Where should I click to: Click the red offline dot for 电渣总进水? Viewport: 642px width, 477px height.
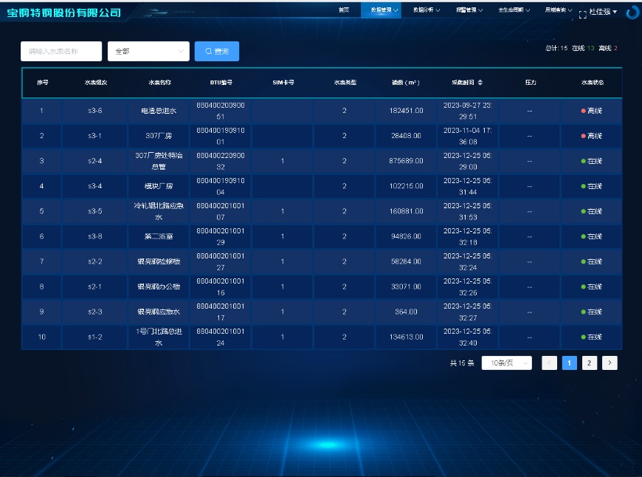(x=583, y=111)
